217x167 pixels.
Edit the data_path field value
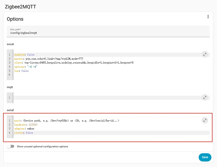(108, 31)
